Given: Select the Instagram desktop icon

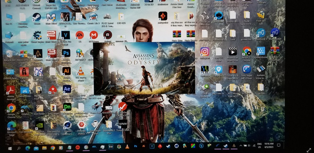Looking at the screenshot, I should [x=205, y=53].
